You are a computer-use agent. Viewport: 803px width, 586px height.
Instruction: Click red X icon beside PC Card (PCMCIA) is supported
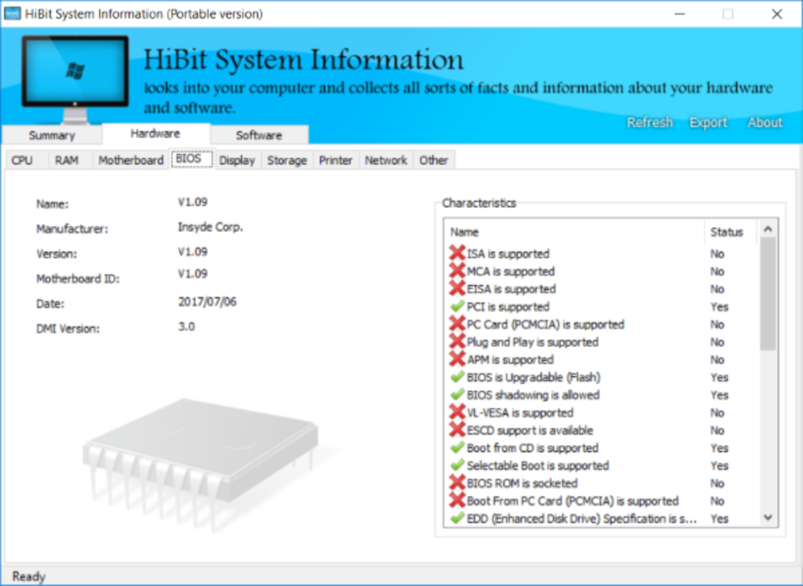[x=457, y=324]
